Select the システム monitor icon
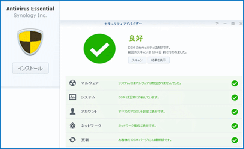This screenshot has height=149, width=244. tap(72, 97)
